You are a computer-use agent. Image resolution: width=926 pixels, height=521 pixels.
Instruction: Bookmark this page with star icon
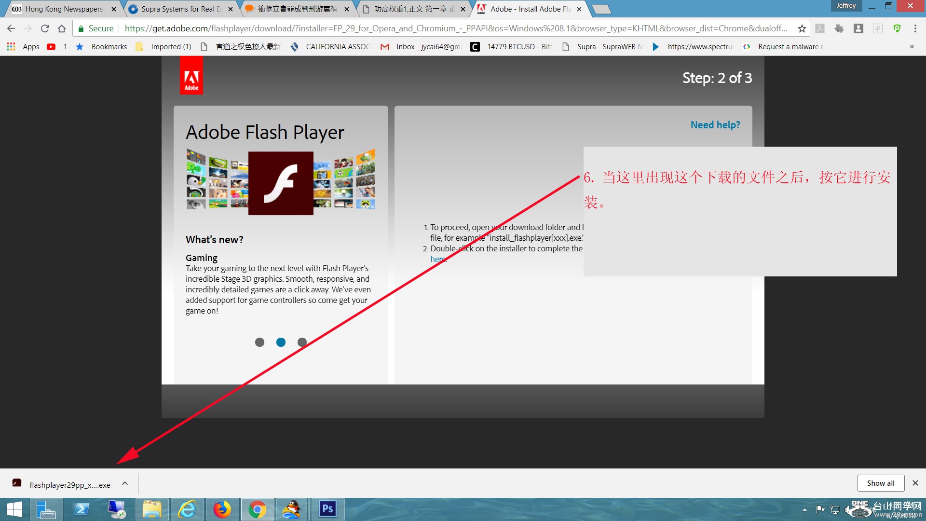click(x=802, y=28)
